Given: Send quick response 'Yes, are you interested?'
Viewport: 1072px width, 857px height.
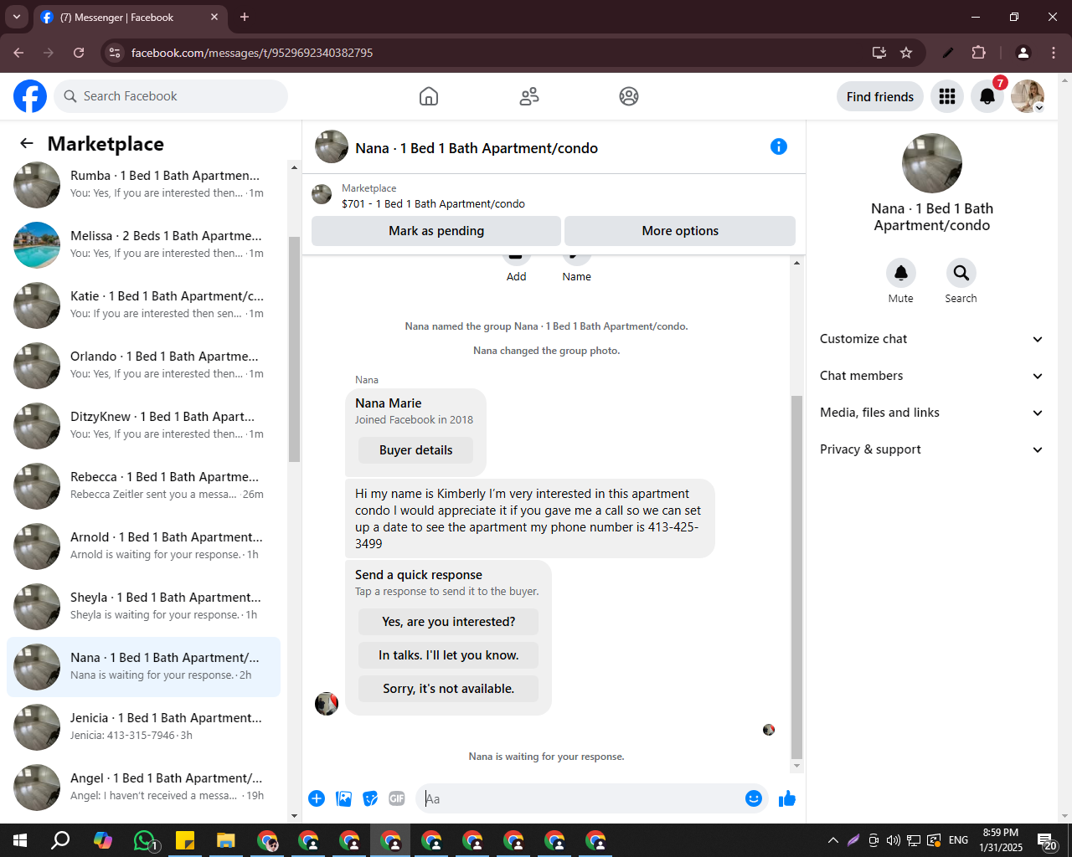Looking at the screenshot, I should 448,622.
